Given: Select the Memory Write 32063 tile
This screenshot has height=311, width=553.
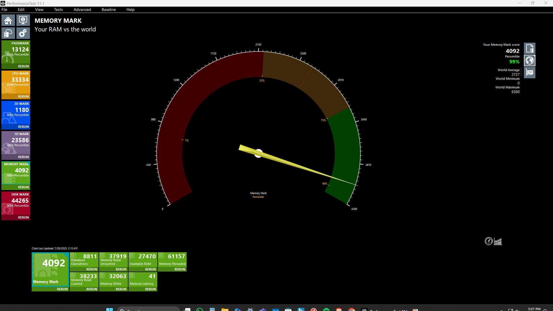Looking at the screenshot, I should (113, 279).
